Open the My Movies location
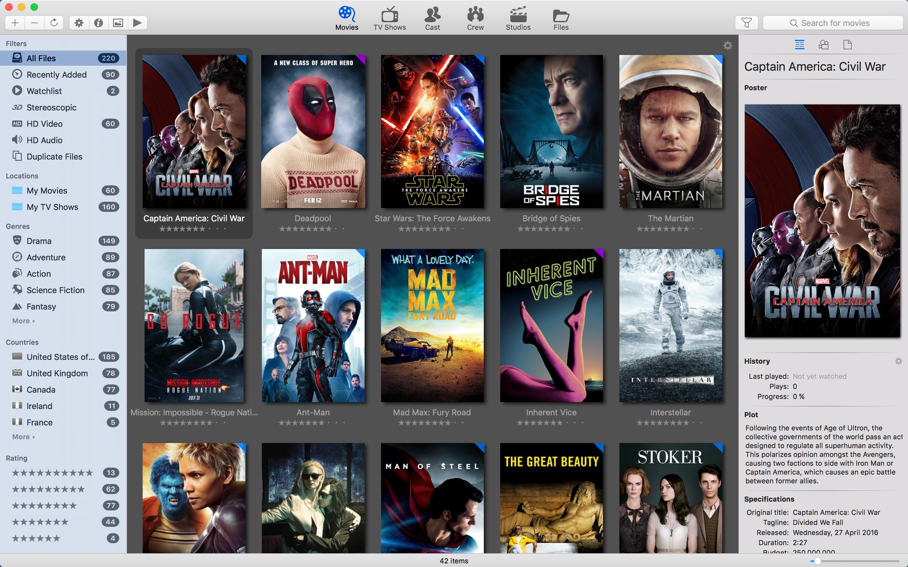 coord(63,190)
